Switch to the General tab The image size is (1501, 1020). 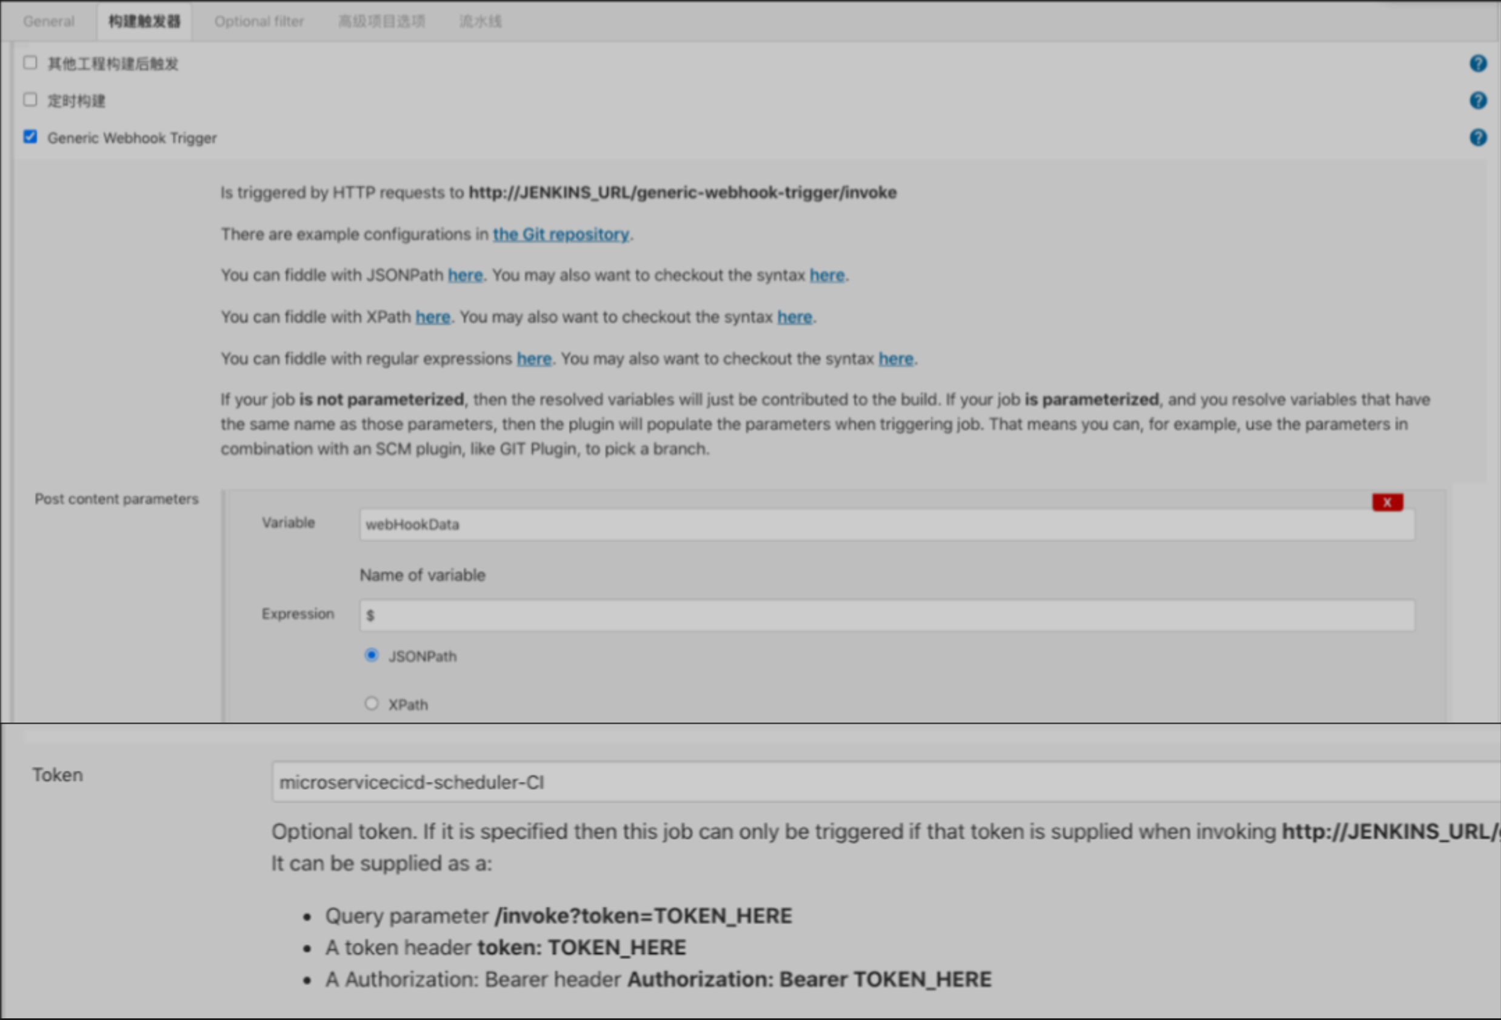click(48, 21)
